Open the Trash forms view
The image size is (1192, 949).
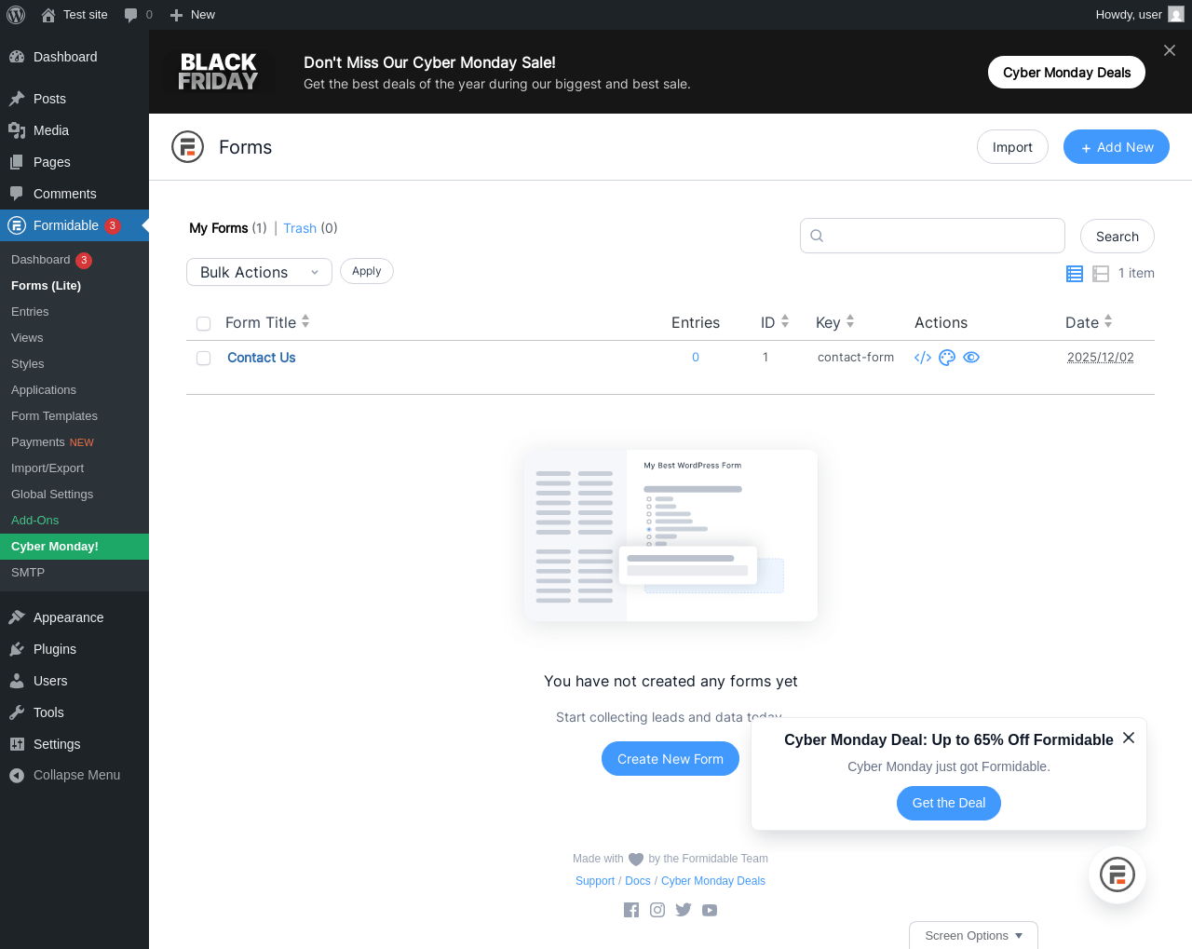click(x=300, y=228)
